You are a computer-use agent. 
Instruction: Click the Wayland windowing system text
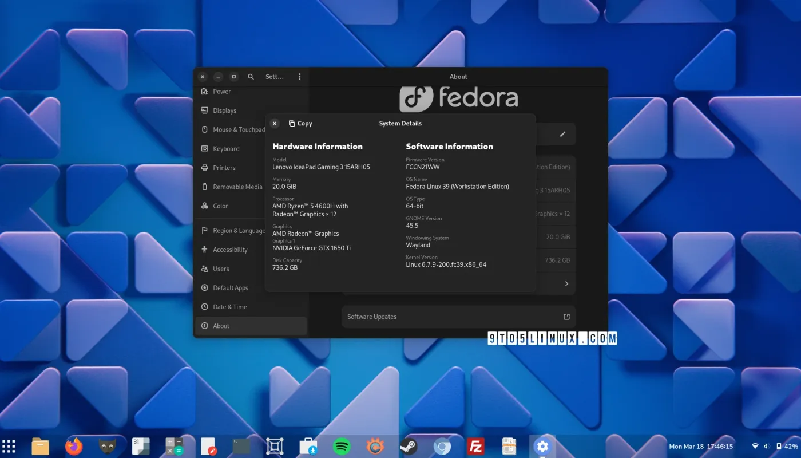(x=418, y=245)
